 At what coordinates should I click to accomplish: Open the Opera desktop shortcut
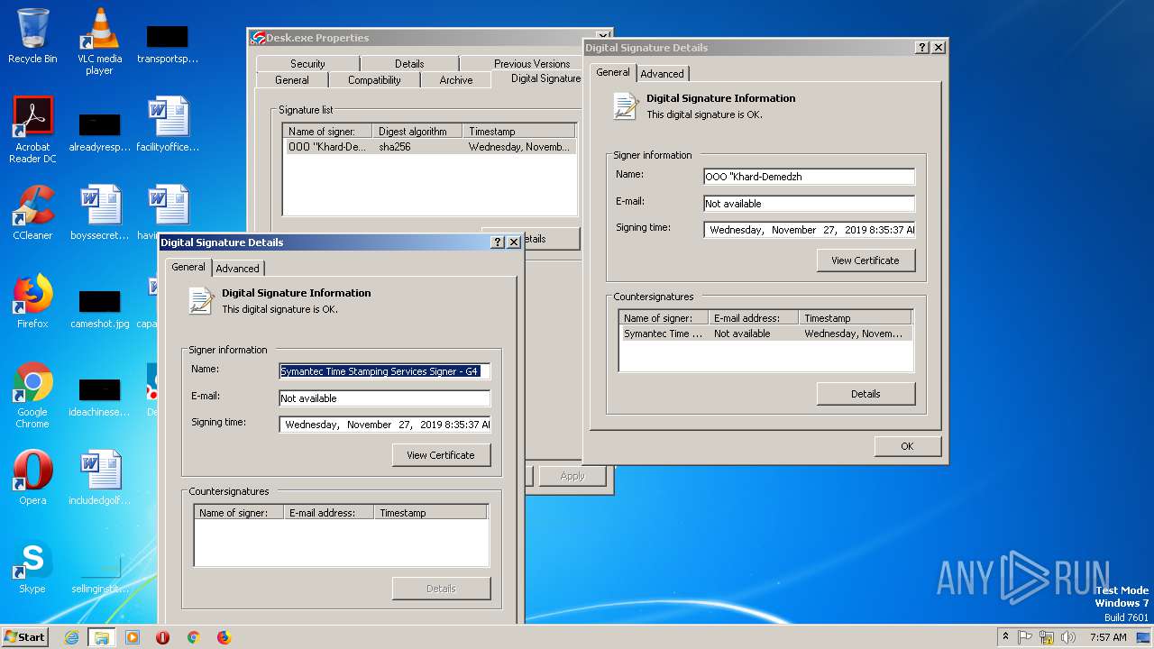(32, 478)
